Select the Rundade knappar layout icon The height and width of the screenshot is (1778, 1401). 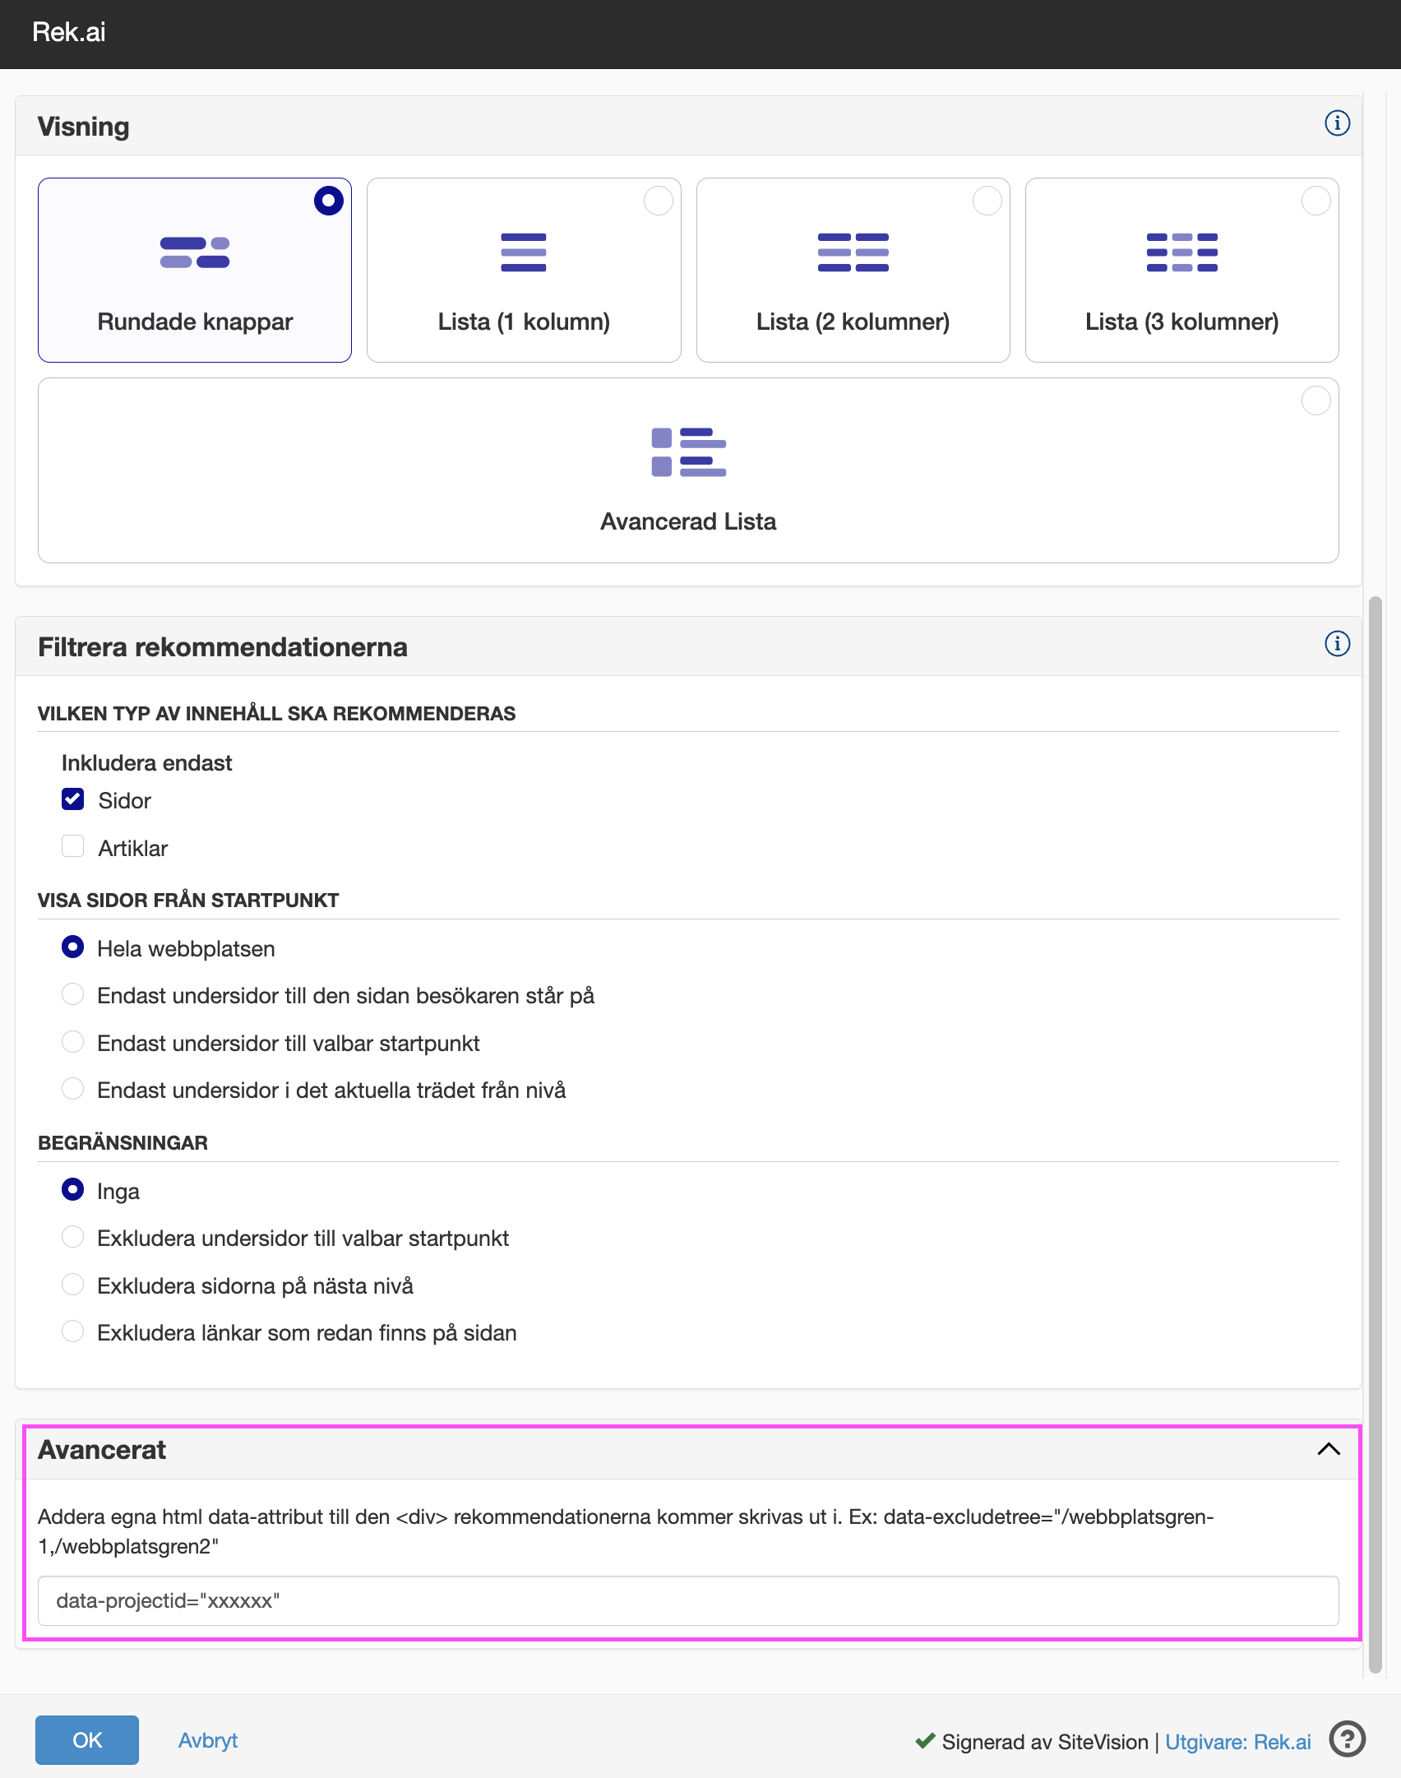click(x=195, y=252)
